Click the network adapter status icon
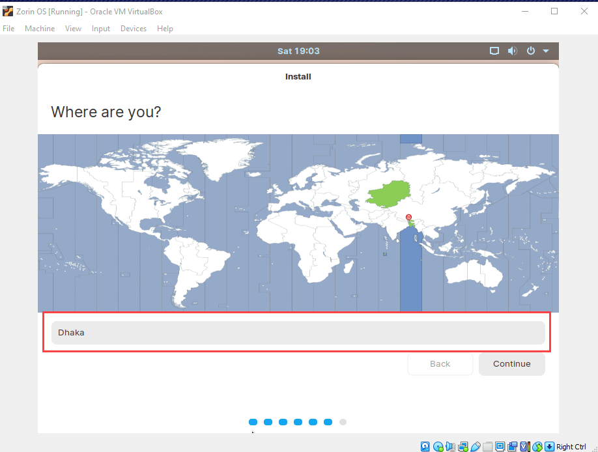Viewport: 598px width, 452px height. coord(463,447)
